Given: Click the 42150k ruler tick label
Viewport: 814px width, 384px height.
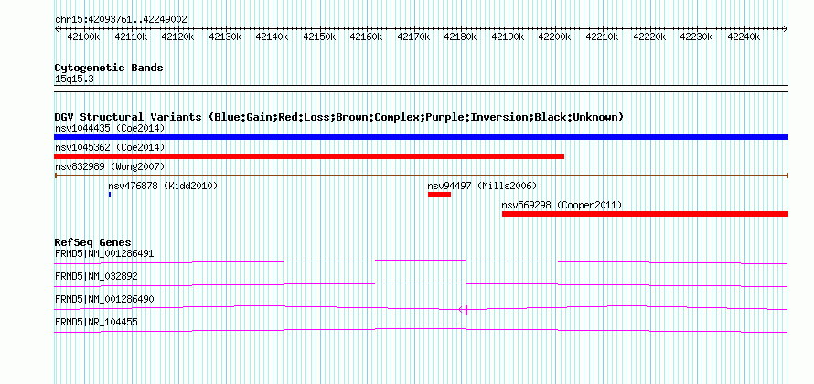Looking at the screenshot, I should point(321,37).
